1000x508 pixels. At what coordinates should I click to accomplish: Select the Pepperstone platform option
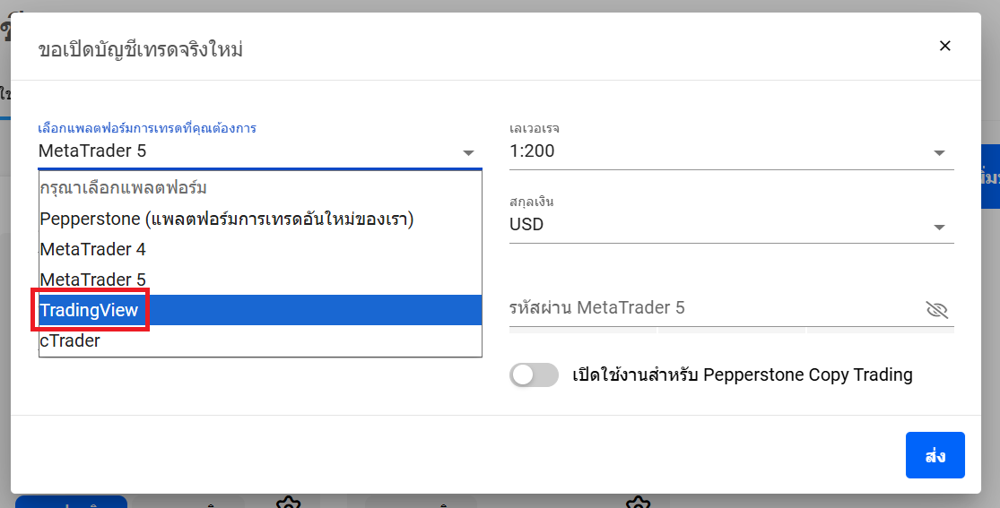[x=226, y=219]
